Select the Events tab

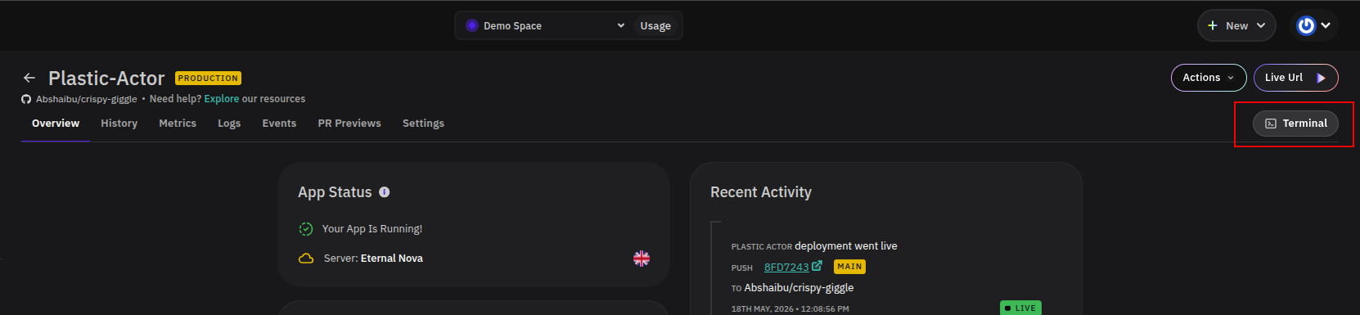click(279, 124)
